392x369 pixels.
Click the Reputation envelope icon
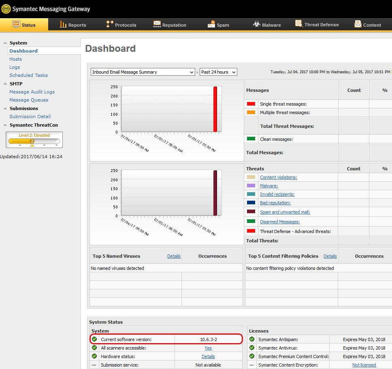click(x=158, y=24)
